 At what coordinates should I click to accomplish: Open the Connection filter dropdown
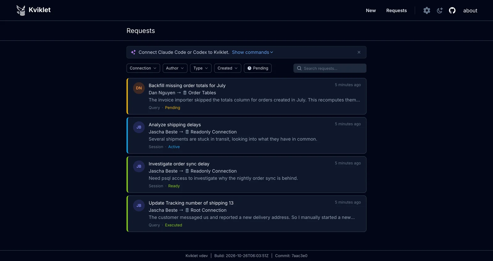pos(143,68)
